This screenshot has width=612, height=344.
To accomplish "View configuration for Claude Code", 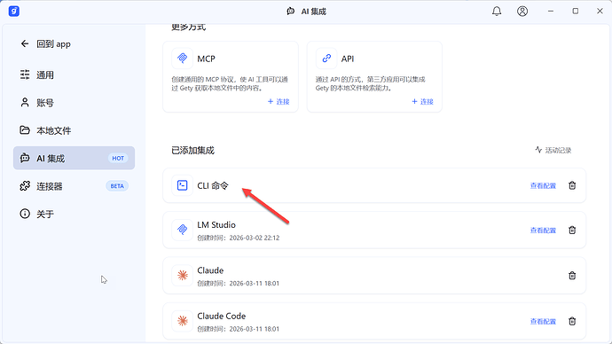I will pyautogui.click(x=543, y=321).
